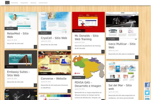Viewport: 151px width, 100px height.
Task: Click the Facebook Like button
Action: 147,89
